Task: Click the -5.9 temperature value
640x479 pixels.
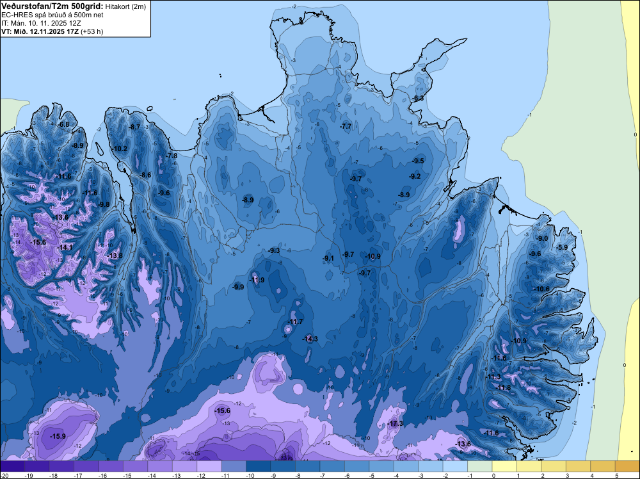Action: (562, 247)
